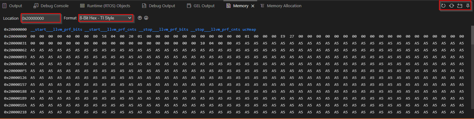Image resolution: width=474 pixels, height=119 pixels.
Task: Click the byte value E9 in first row
Action: [x=283, y=36]
